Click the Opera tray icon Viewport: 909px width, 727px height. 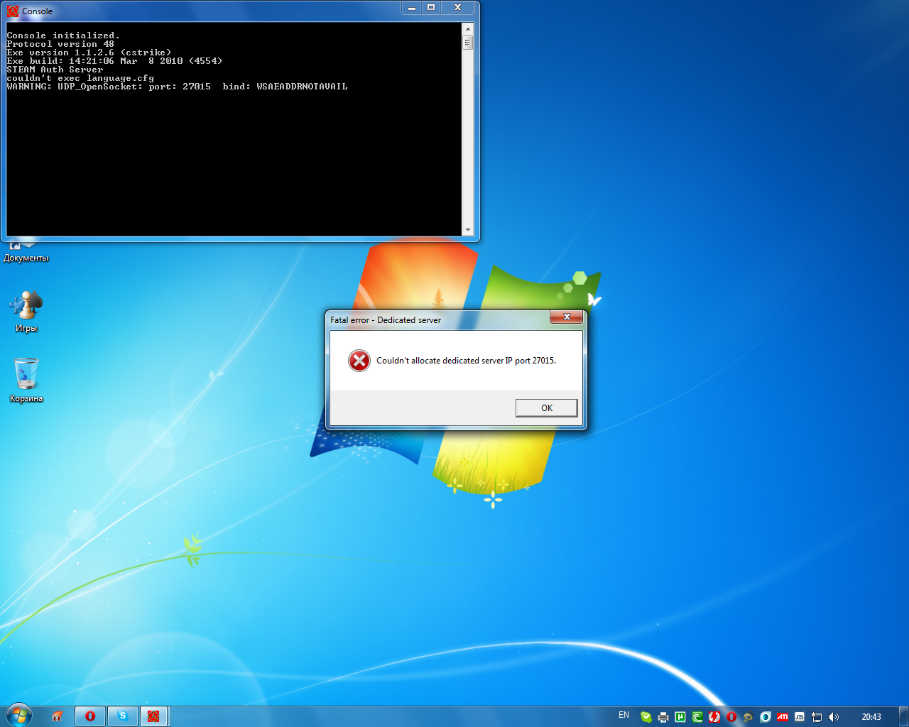731,717
